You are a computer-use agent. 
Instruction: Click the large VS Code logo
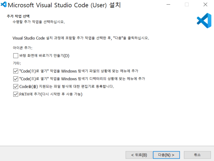click(x=204, y=21)
